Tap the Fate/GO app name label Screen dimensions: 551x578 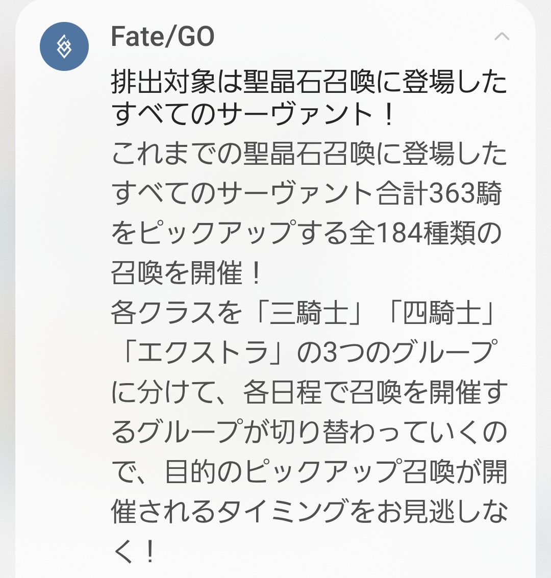click(163, 37)
